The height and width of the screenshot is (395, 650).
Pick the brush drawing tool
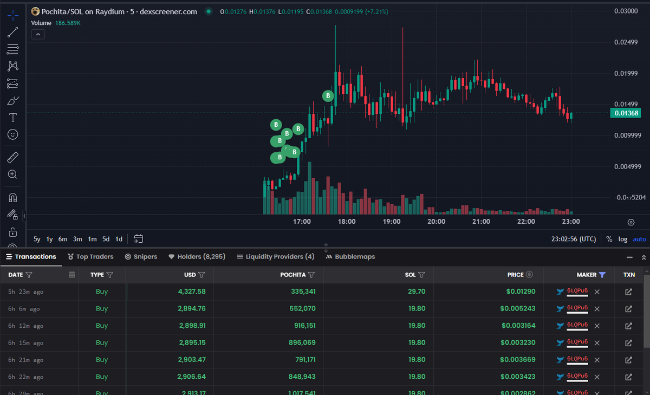[x=13, y=100]
